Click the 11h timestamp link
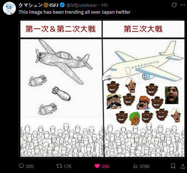187x173 pixels. [x=104, y=5]
